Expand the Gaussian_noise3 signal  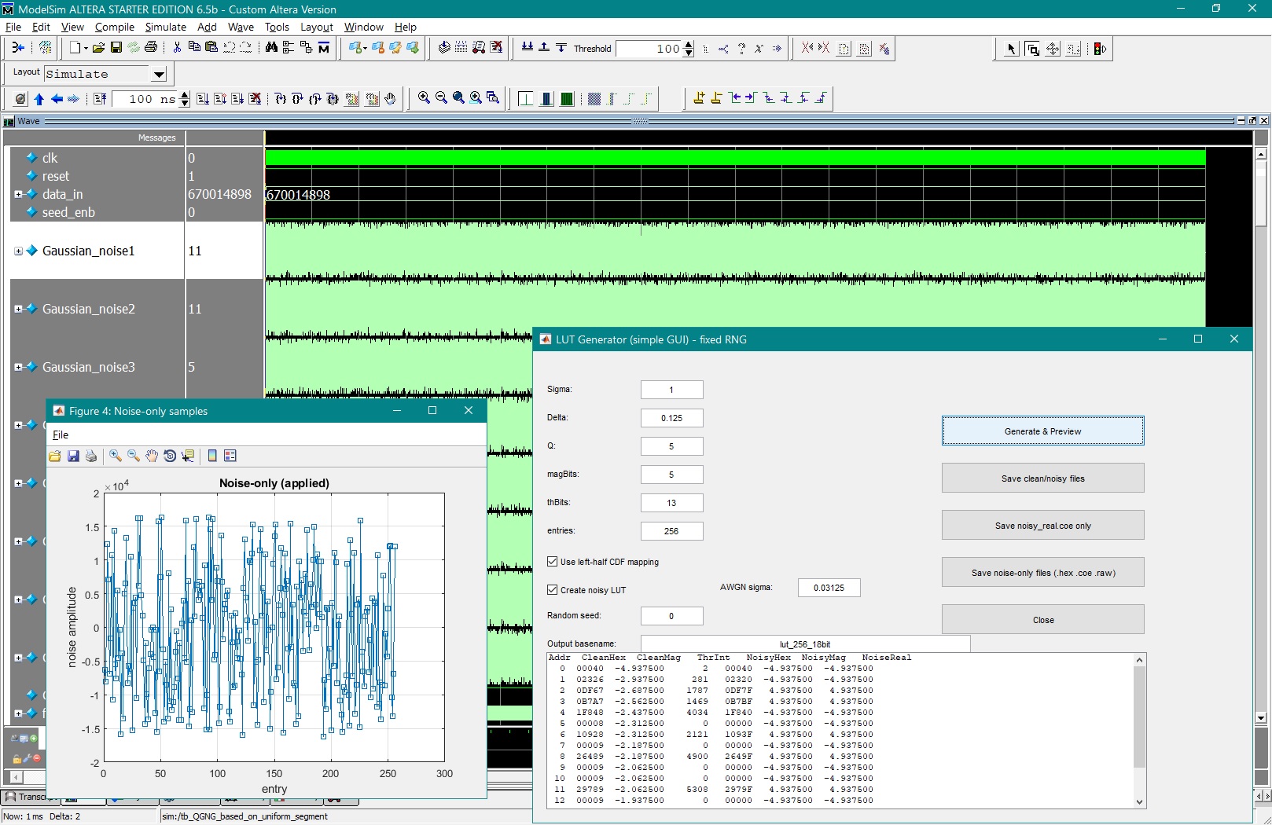click(18, 367)
